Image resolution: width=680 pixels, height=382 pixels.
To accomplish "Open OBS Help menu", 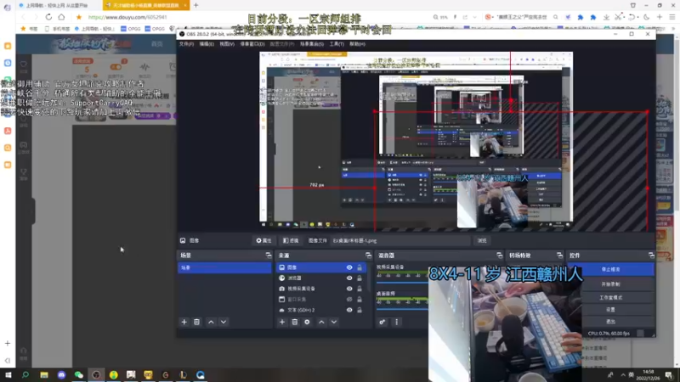I will click(x=357, y=44).
